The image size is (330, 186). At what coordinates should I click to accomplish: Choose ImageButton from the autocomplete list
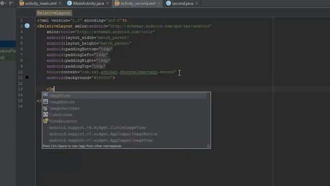tap(125, 102)
